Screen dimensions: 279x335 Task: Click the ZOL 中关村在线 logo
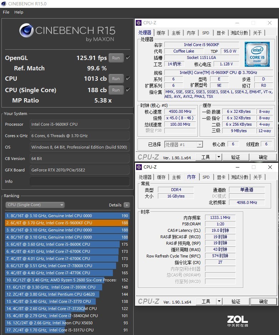(237, 321)
